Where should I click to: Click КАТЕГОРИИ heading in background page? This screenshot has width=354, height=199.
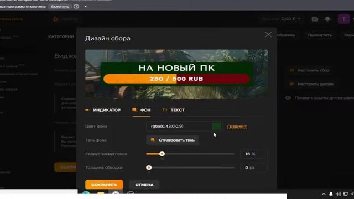tap(61, 36)
